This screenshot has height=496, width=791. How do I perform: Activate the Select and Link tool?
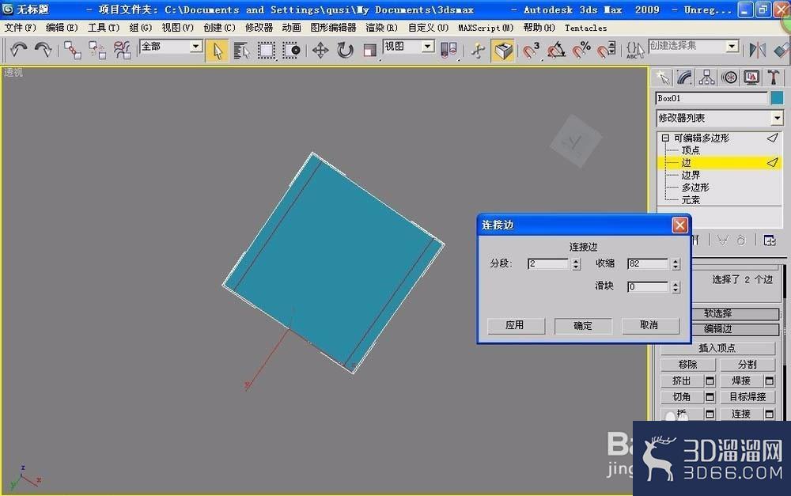pos(73,50)
